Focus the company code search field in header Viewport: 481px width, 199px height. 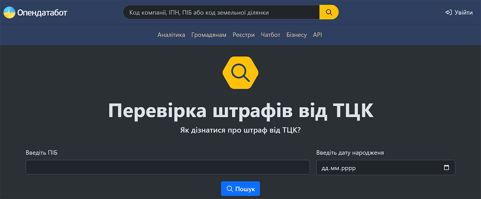pos(221,12)
